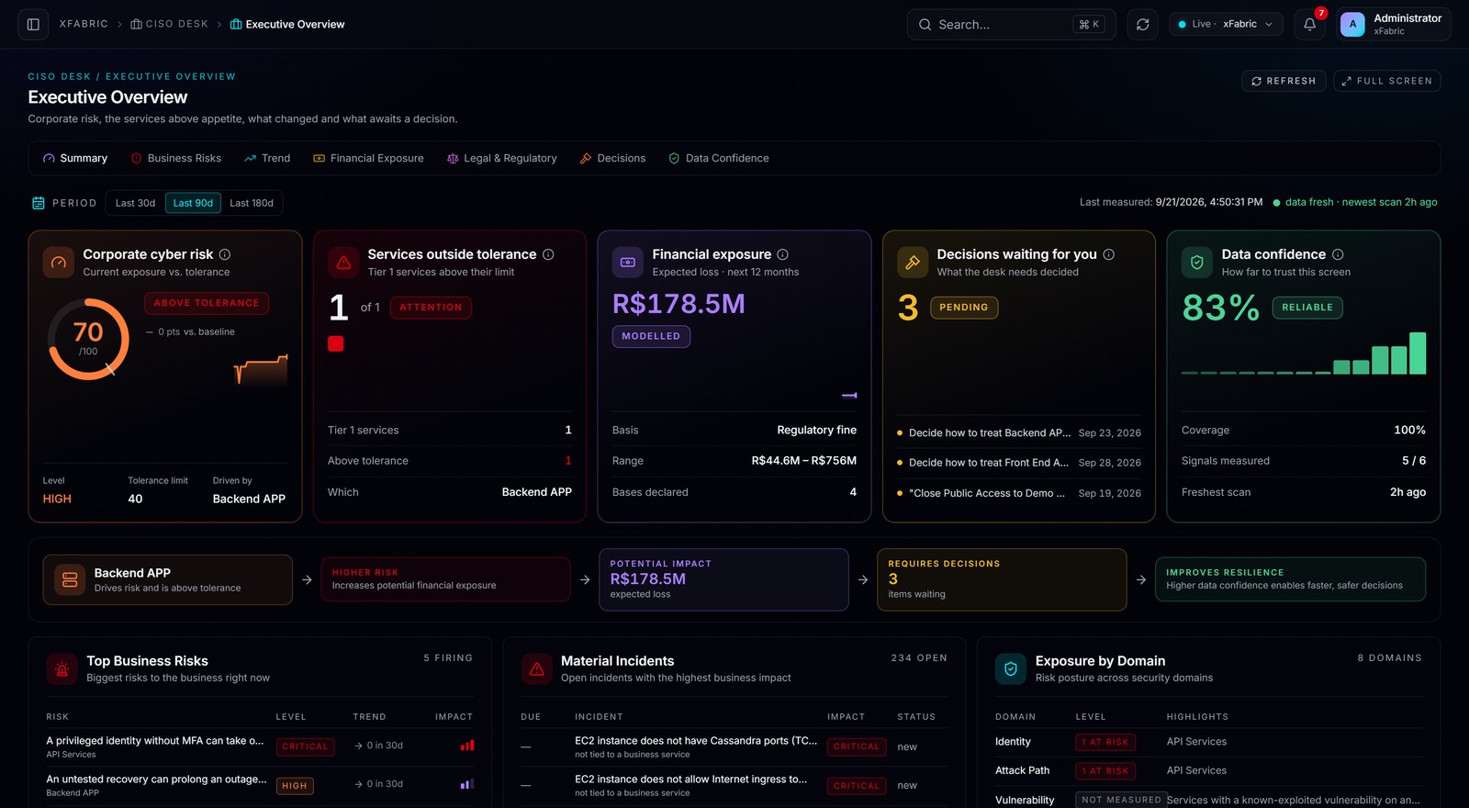Click the money icon on Financial exposure card
1469x808 pixels.
pyautogui.click(x=628, y=263)
